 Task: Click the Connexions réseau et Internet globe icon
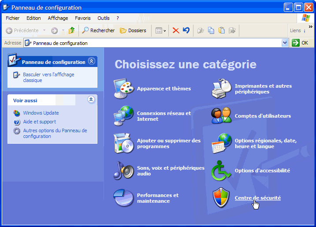[x=123, y=116]
